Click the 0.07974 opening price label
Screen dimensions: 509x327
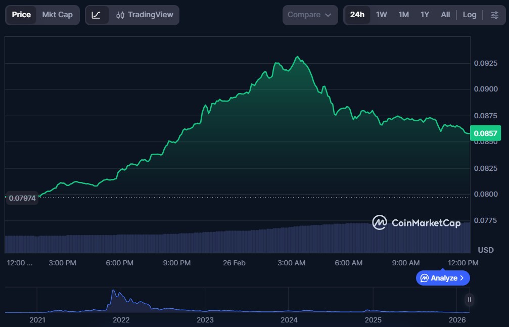point(22,198)
